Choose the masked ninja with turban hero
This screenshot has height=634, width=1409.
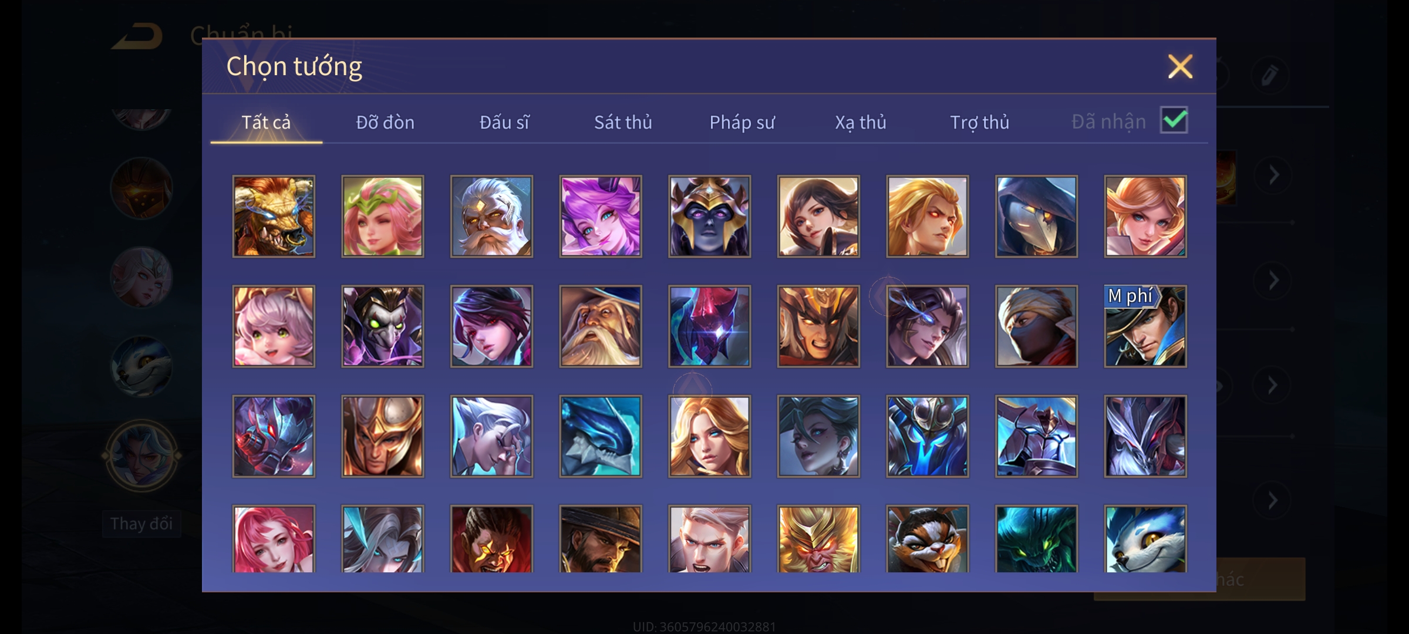[1036, 326]
